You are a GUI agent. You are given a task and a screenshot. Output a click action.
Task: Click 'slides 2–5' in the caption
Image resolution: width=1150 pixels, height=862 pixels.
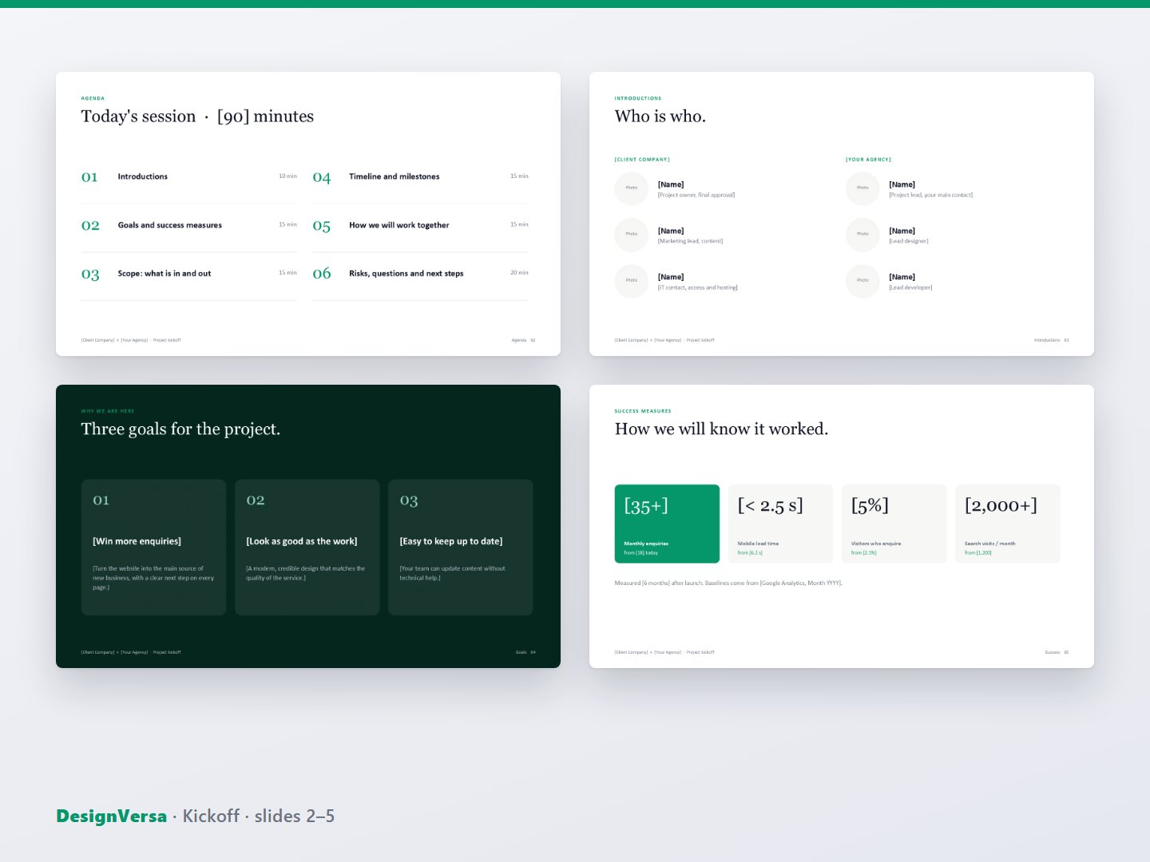(295, 817)
